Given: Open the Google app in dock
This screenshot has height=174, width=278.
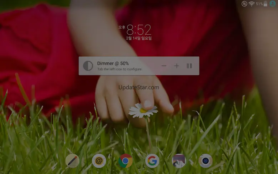Looking at the screenshot, I should click(152, 161).
